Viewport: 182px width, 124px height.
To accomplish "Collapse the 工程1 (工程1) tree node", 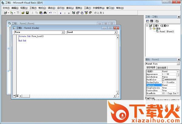I will pyautogui.click(x=147, y=26).
